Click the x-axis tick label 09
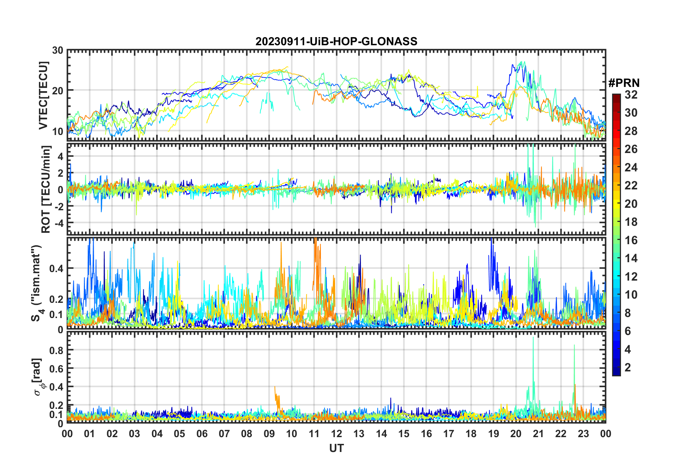This screenshot has width=673, height=470. (x=269, y=434)
